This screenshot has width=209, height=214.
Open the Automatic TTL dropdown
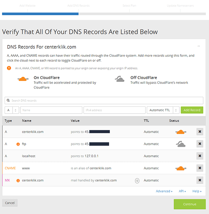coord(163,110)
